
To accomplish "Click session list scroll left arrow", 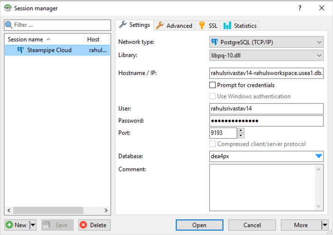I will click(x=9, y=210).
